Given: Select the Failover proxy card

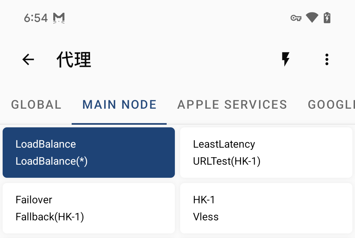Looking at the screenshot, I should [x=89, y=208].
